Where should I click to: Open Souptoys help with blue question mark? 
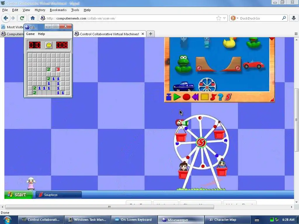coord(220,97)
